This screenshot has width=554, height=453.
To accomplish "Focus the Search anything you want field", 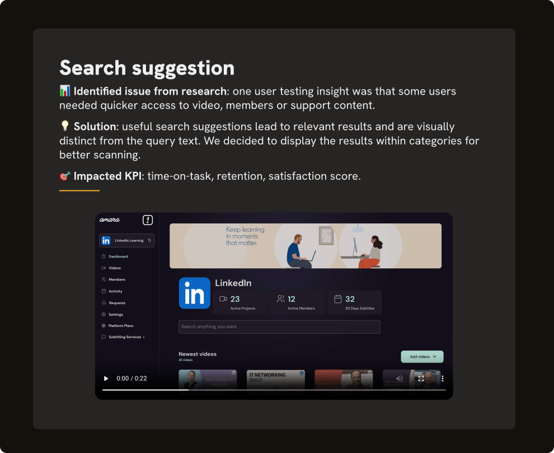I will click(x=279, y=327).
